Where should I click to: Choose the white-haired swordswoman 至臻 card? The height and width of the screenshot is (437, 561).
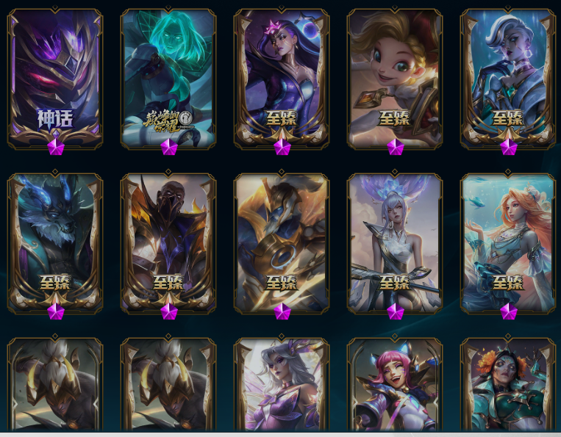pos(395,243)
